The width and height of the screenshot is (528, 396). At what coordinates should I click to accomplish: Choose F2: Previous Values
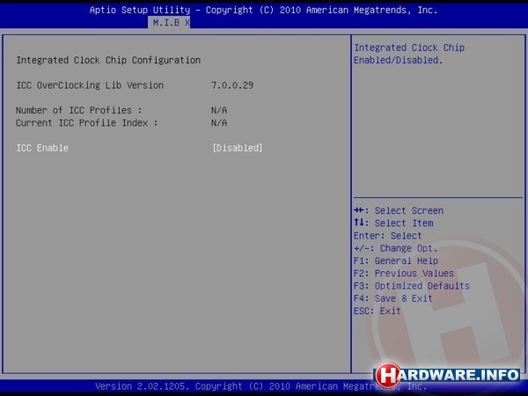tap(403, 274)
